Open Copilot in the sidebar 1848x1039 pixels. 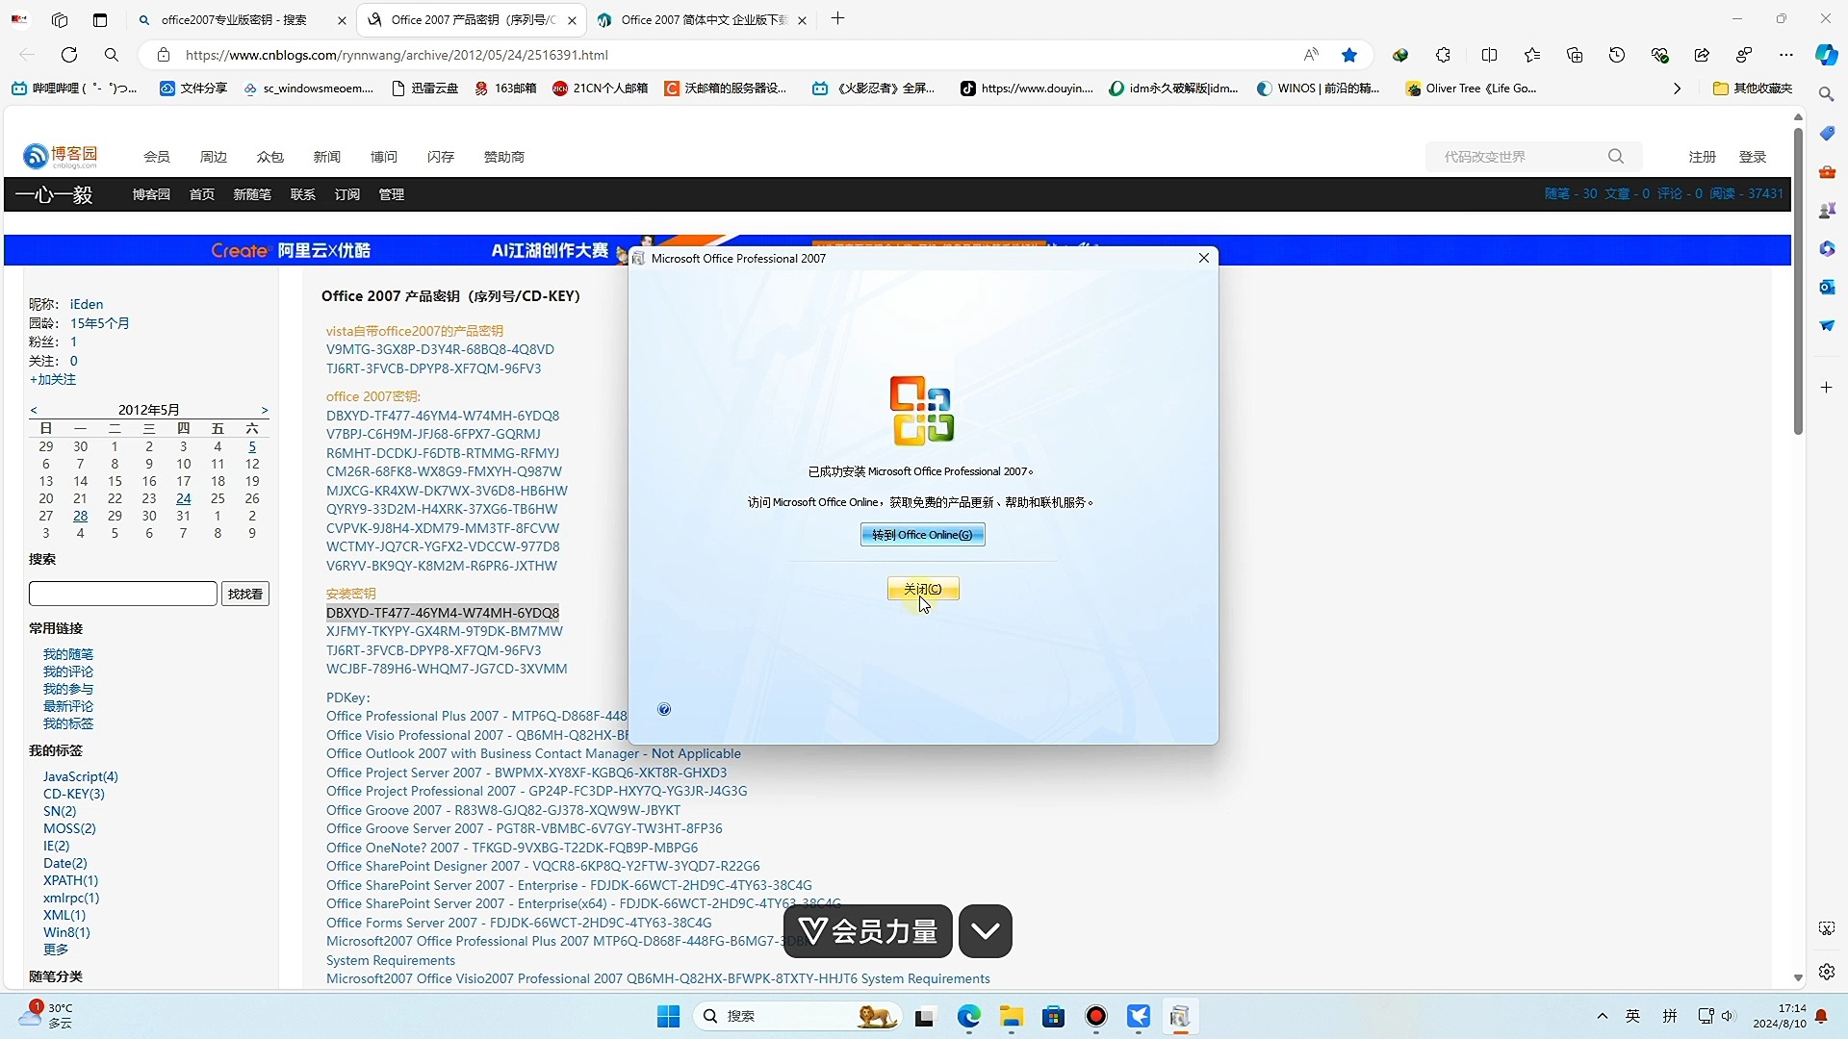tap(1826, 55)
